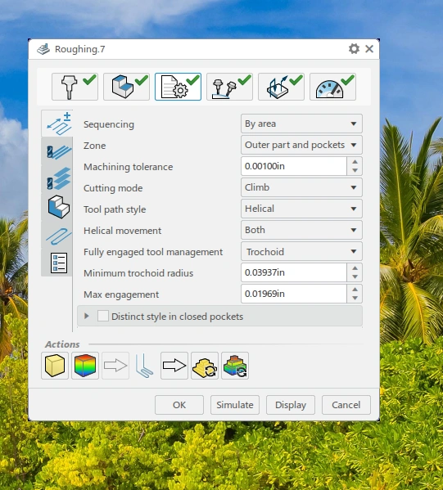443x490 pixels.
Task: Click the rainbow colored cube analysis icon
Action: click(85, 366)
